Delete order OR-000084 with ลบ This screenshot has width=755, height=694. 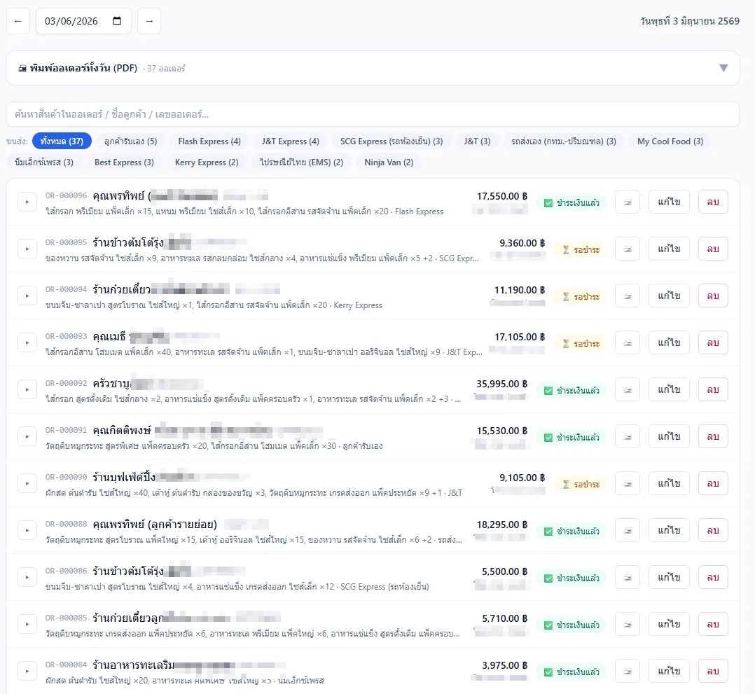[713, 671]
